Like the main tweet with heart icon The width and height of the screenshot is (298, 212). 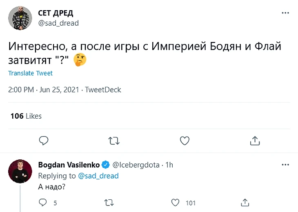[x=185, y=141]
